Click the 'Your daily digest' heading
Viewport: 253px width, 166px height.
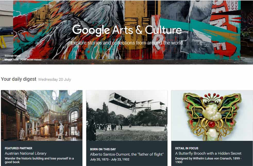click(19, 79)
